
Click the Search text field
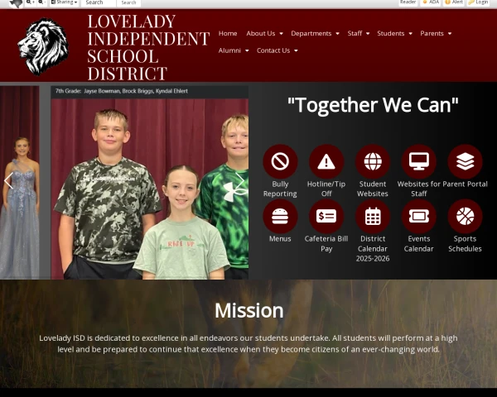[x=98, y=2]
